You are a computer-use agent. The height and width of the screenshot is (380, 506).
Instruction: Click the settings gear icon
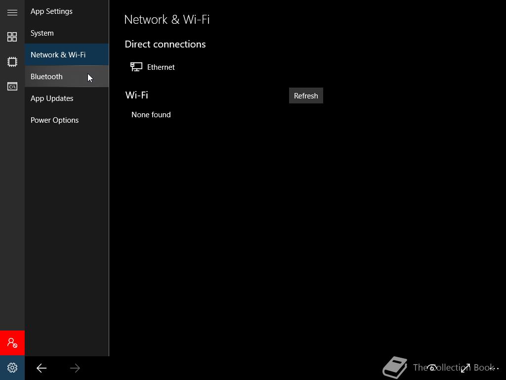coord(12,368)
